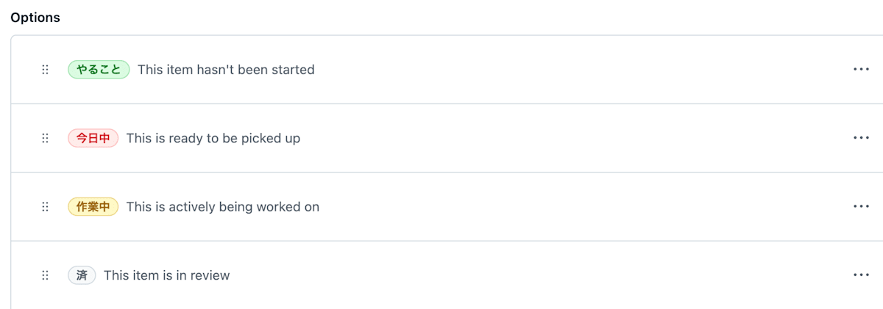Click the "This item is in review" description
The image size is (883, 309).
(166, 275)
